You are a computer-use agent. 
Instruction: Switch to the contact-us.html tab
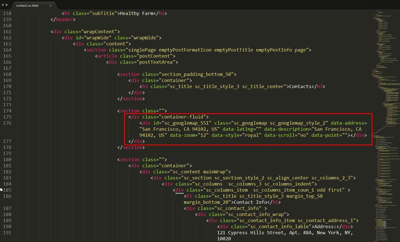pos(27,6)
